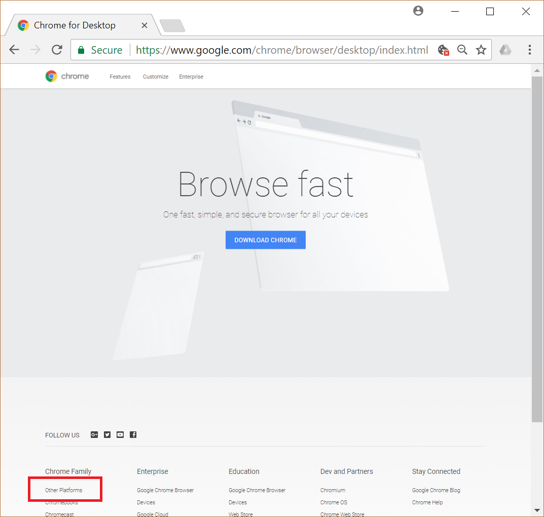Open the Chrome three-dot menu
This screenshot has height=517, width=544.
(529, 50)
